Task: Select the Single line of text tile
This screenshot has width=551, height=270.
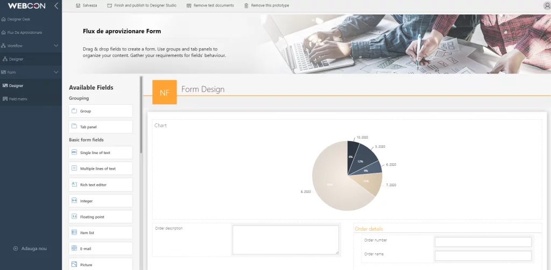Action: (101, 152)
